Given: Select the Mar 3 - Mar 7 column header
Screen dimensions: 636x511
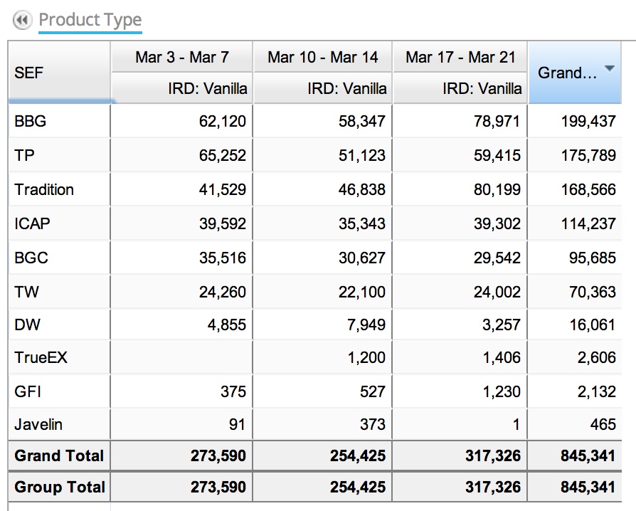Looking at the screenshot, I should [x=182, y=57].
